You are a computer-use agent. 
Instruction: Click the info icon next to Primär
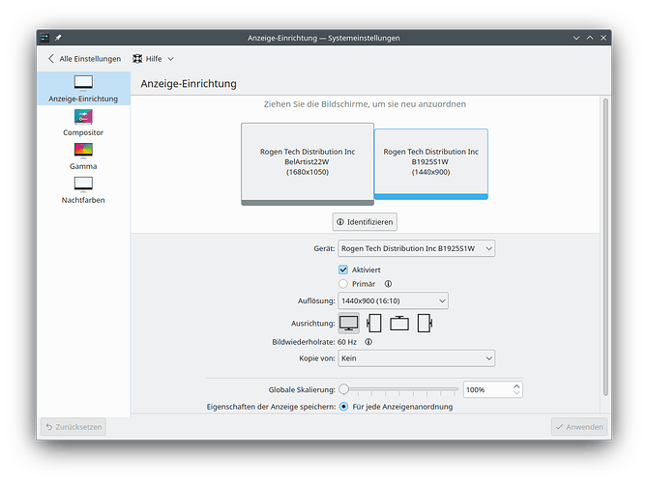[x=388, y=284]
